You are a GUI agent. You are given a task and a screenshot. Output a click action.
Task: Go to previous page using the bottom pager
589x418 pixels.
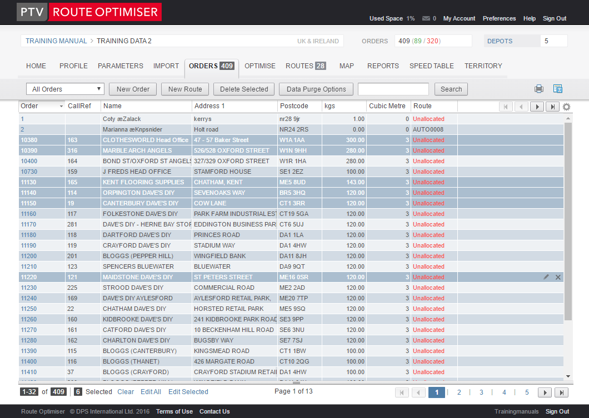[x=418, y=392]
